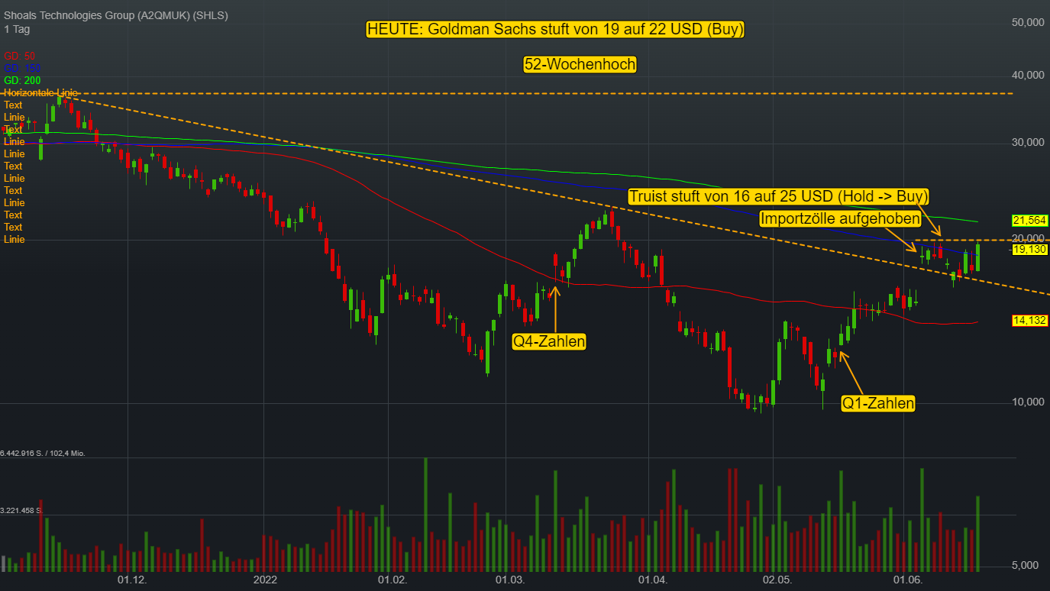The height and width of the screenshot is (591, 1050).
Task: Click the 01.02. date axis label
Action: click(392, 580)
